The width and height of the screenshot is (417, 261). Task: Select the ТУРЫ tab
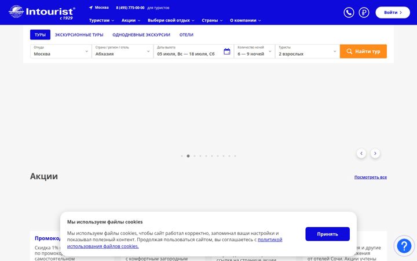pos(40,35)
